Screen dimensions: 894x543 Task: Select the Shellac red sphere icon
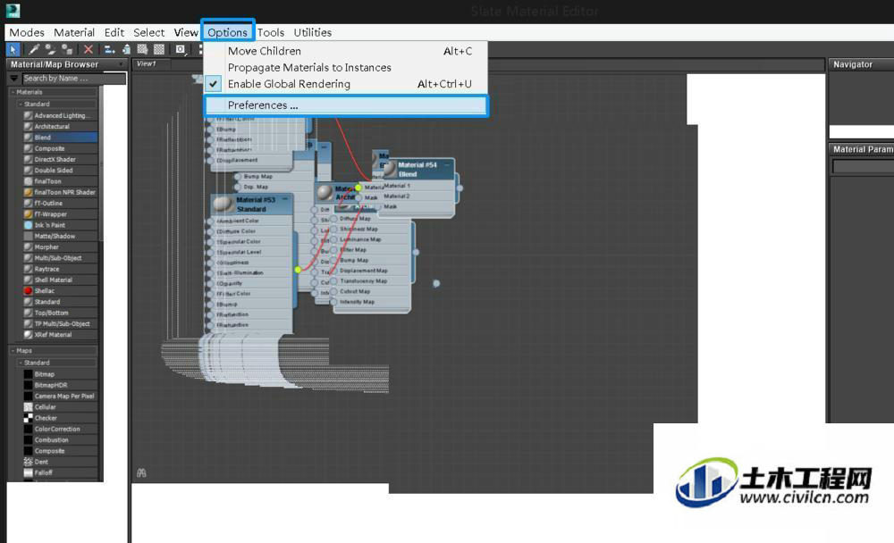(28, 290)
